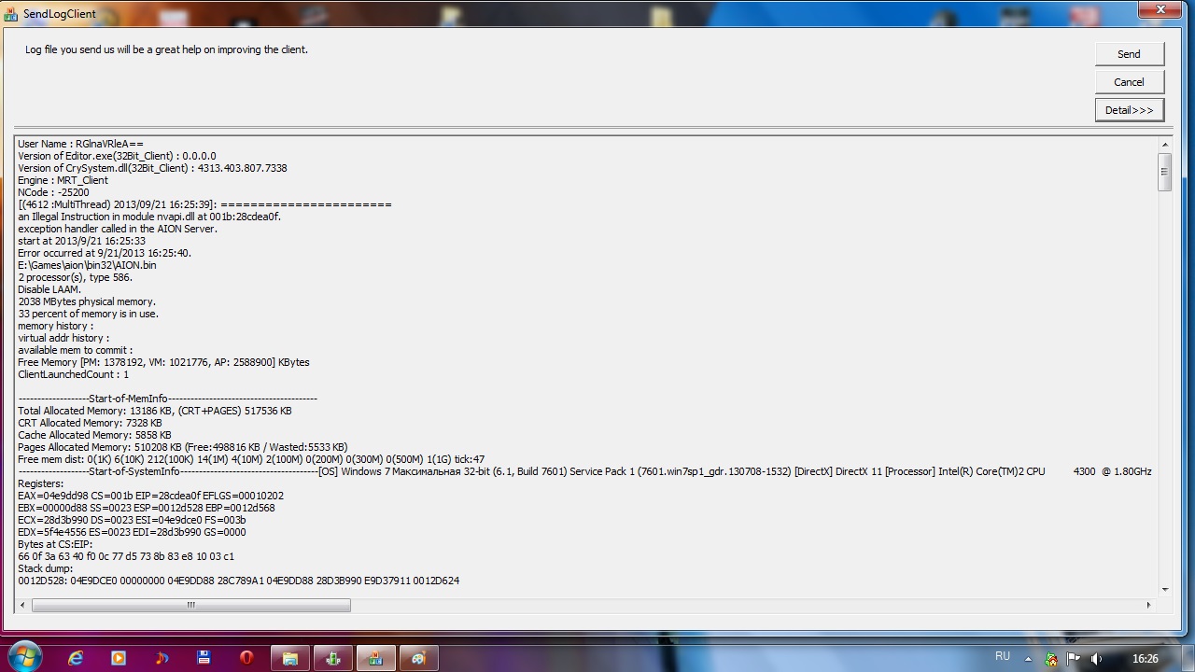Click the 'available mem to commit :' line
This screenshot has width=1195, height=672.
tap(75, 350)
